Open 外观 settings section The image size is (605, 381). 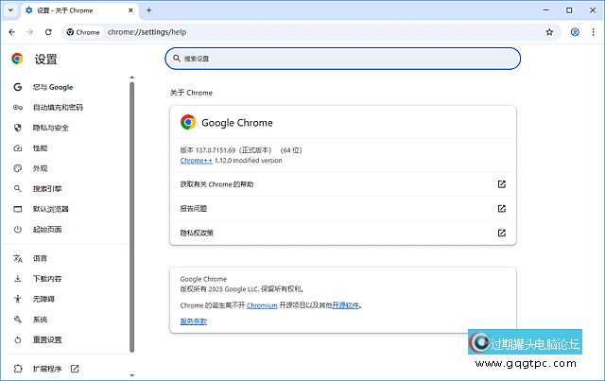click(x=40, y=168)
